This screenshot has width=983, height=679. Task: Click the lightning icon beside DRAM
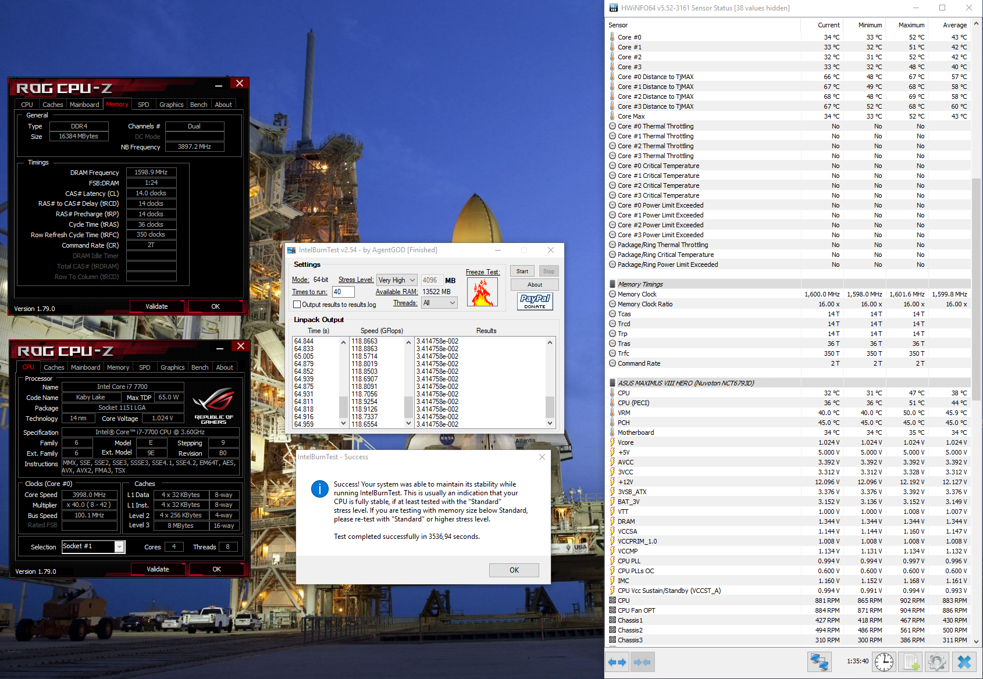(612, 521)
